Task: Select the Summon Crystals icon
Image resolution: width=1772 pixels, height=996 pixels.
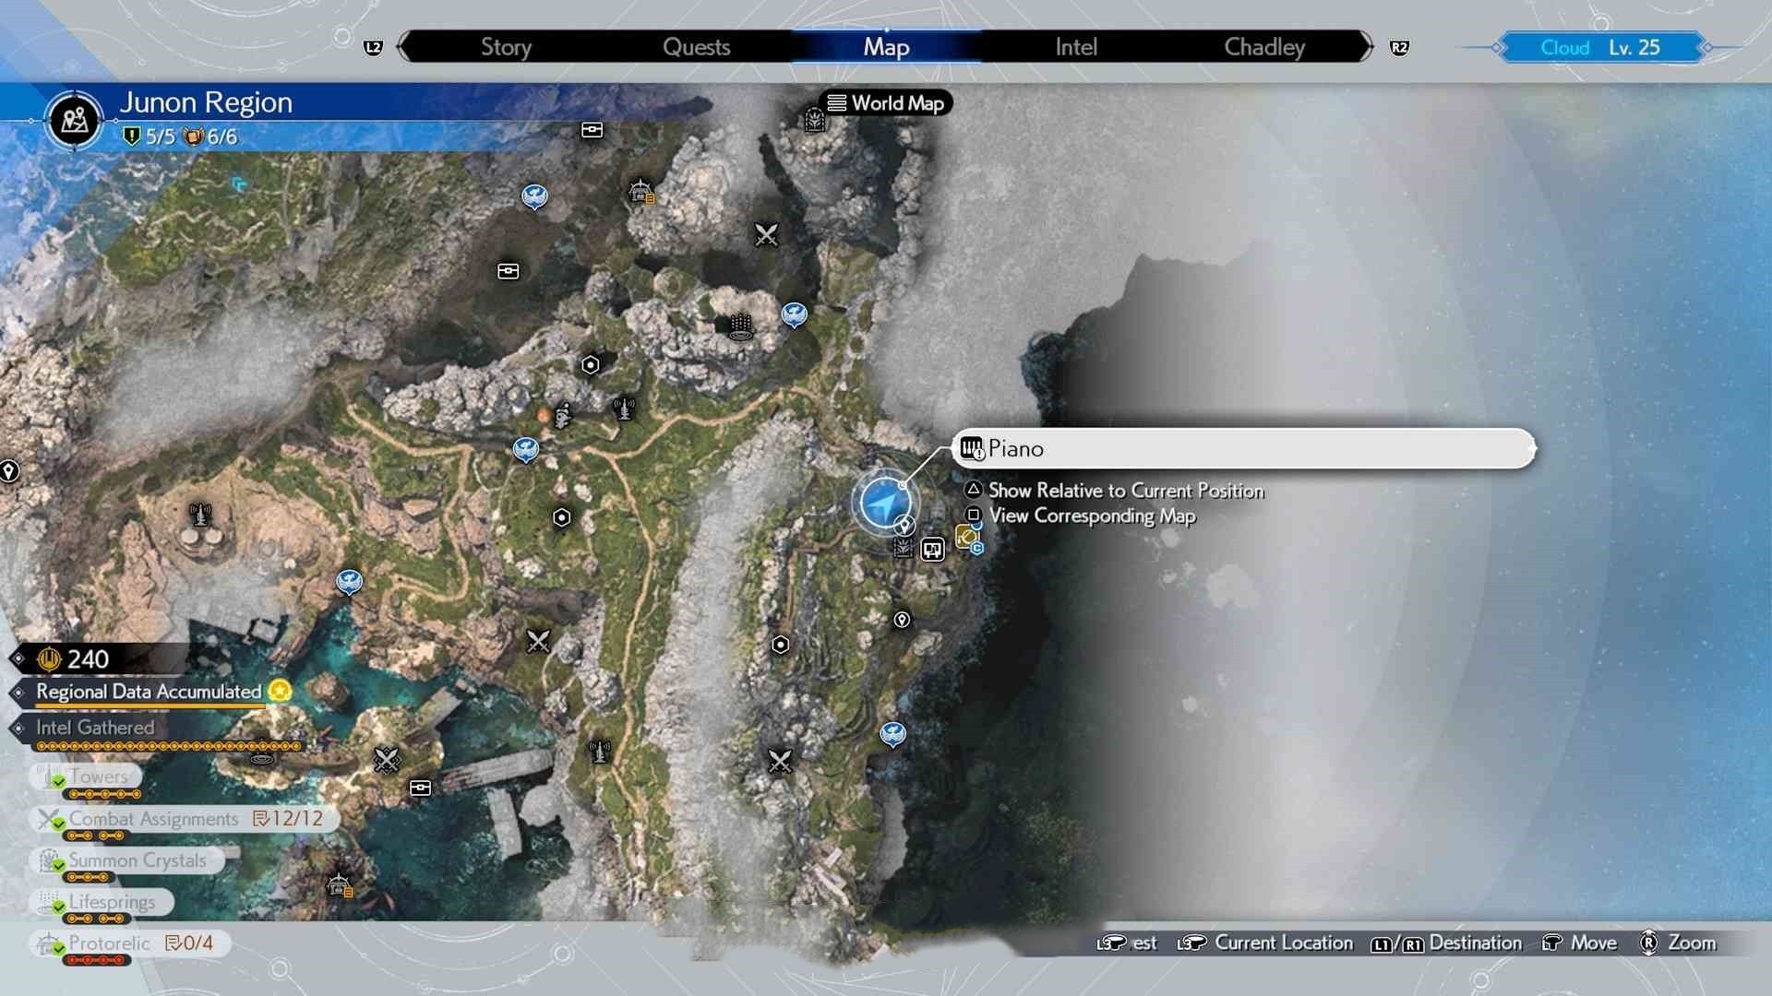Action: click(x=49, y=860)
